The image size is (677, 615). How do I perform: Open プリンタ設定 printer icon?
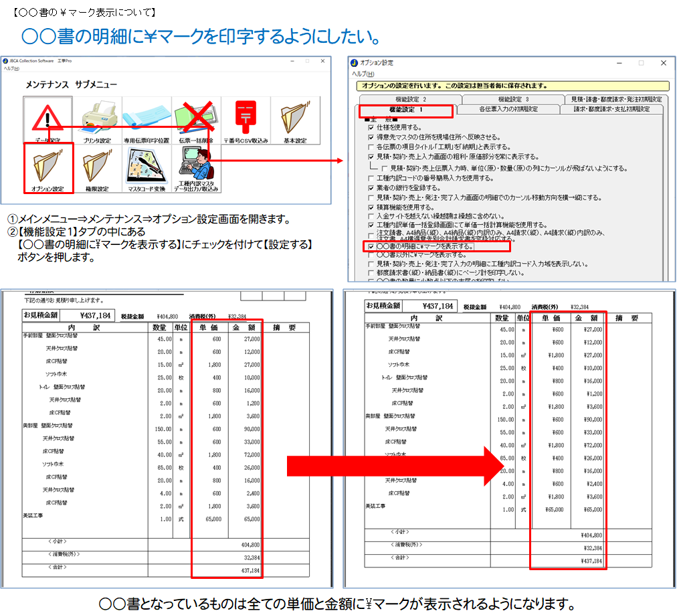pyautogui.click(x=97, y=119)
